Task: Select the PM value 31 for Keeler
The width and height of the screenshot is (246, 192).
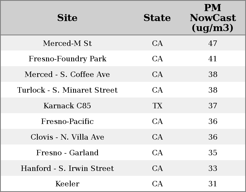Action: tap(213, 184)
